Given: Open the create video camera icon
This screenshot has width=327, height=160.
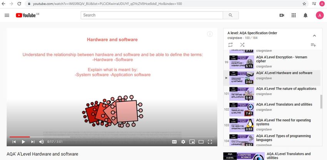Looking at the screenshot, I should click(x=282, y=15).
